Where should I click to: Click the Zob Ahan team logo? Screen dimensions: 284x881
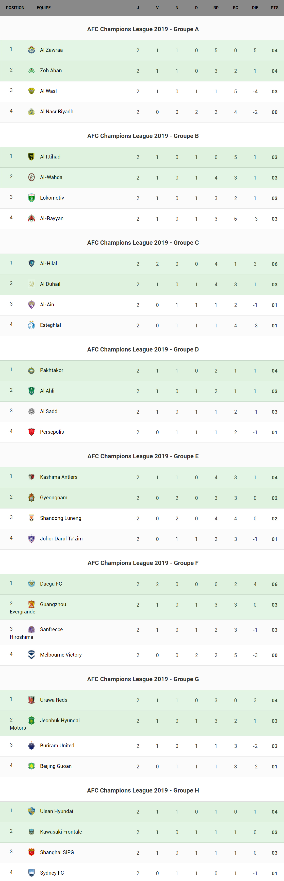point(31,71)
